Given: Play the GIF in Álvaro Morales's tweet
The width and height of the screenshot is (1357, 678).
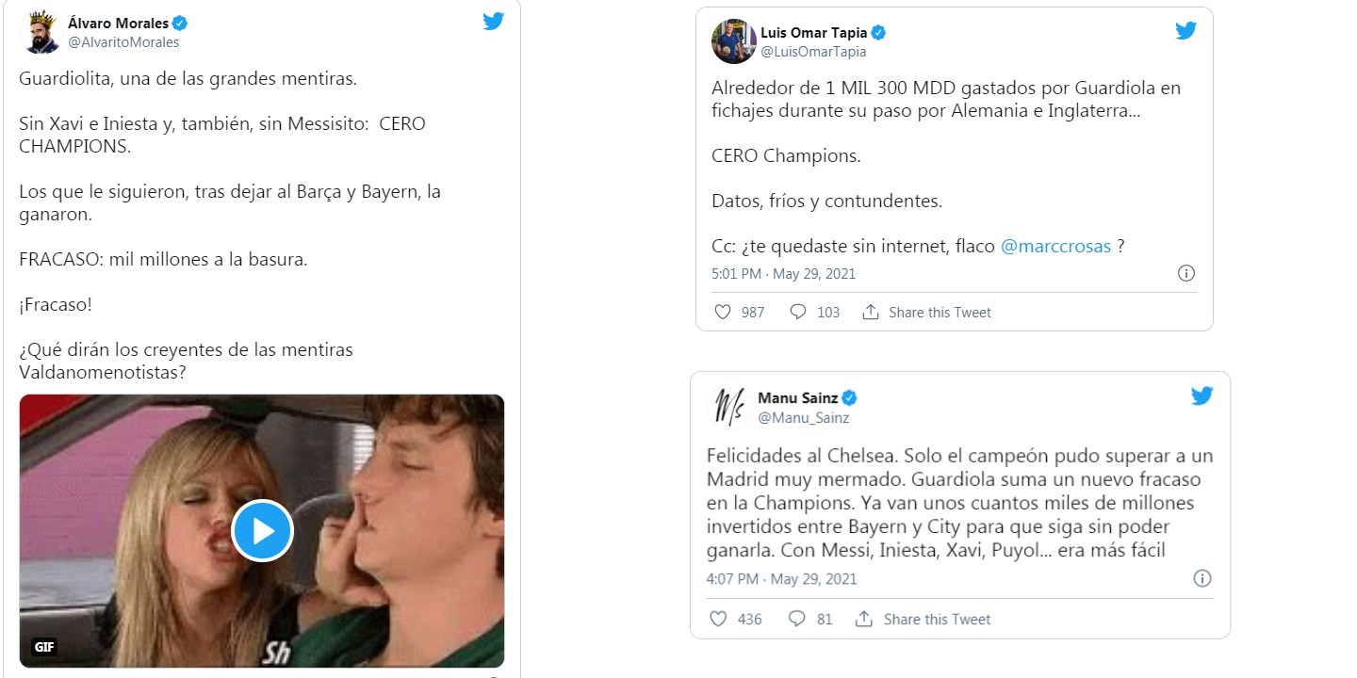Looking at the screenshot, I should [262, 531].
